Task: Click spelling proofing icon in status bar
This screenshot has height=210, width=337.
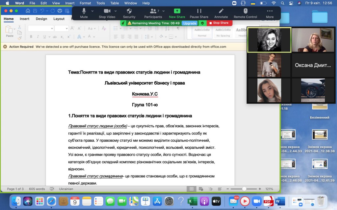Action: click(x=52, y=189)
